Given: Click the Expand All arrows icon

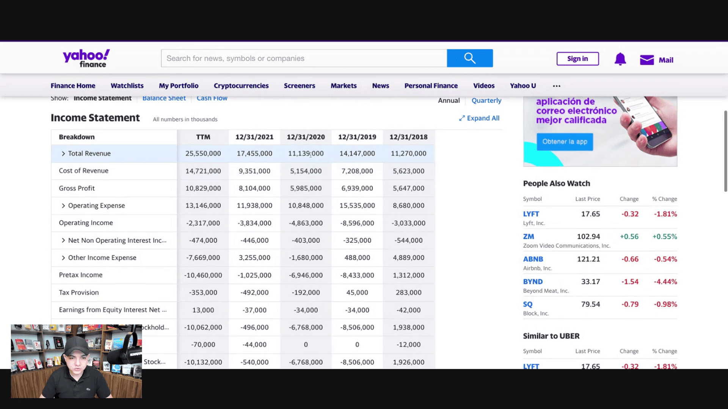Looking at the screenshot, I should (x=461, y=118).
